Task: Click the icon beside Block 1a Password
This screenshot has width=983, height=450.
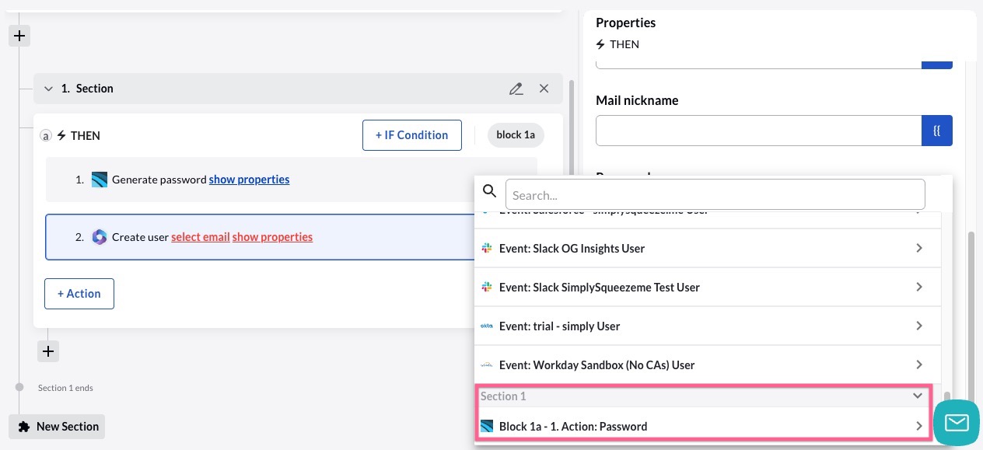Action: (487, 426)
